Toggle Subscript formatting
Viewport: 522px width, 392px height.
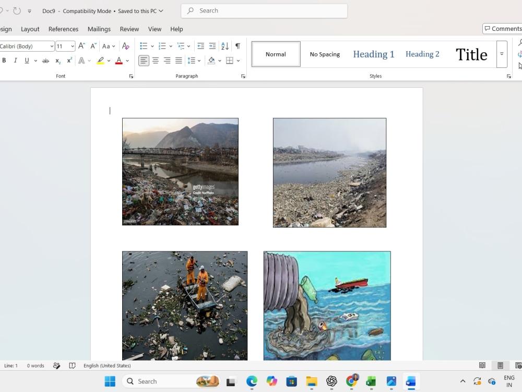coord(57,61)
